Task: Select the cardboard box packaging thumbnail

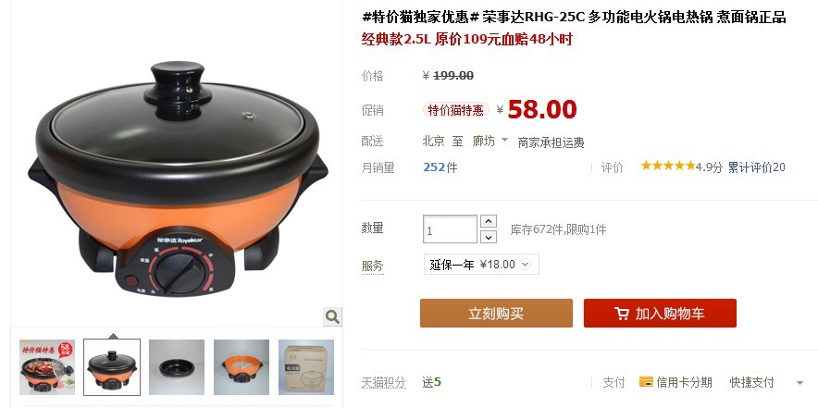Action: pos(306,367)
